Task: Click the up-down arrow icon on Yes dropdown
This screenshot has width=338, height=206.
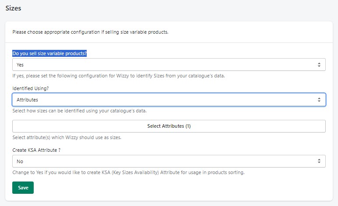Action: tap(319, 65)
